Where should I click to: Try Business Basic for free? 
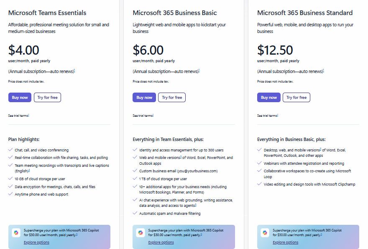tap(172, 98)
